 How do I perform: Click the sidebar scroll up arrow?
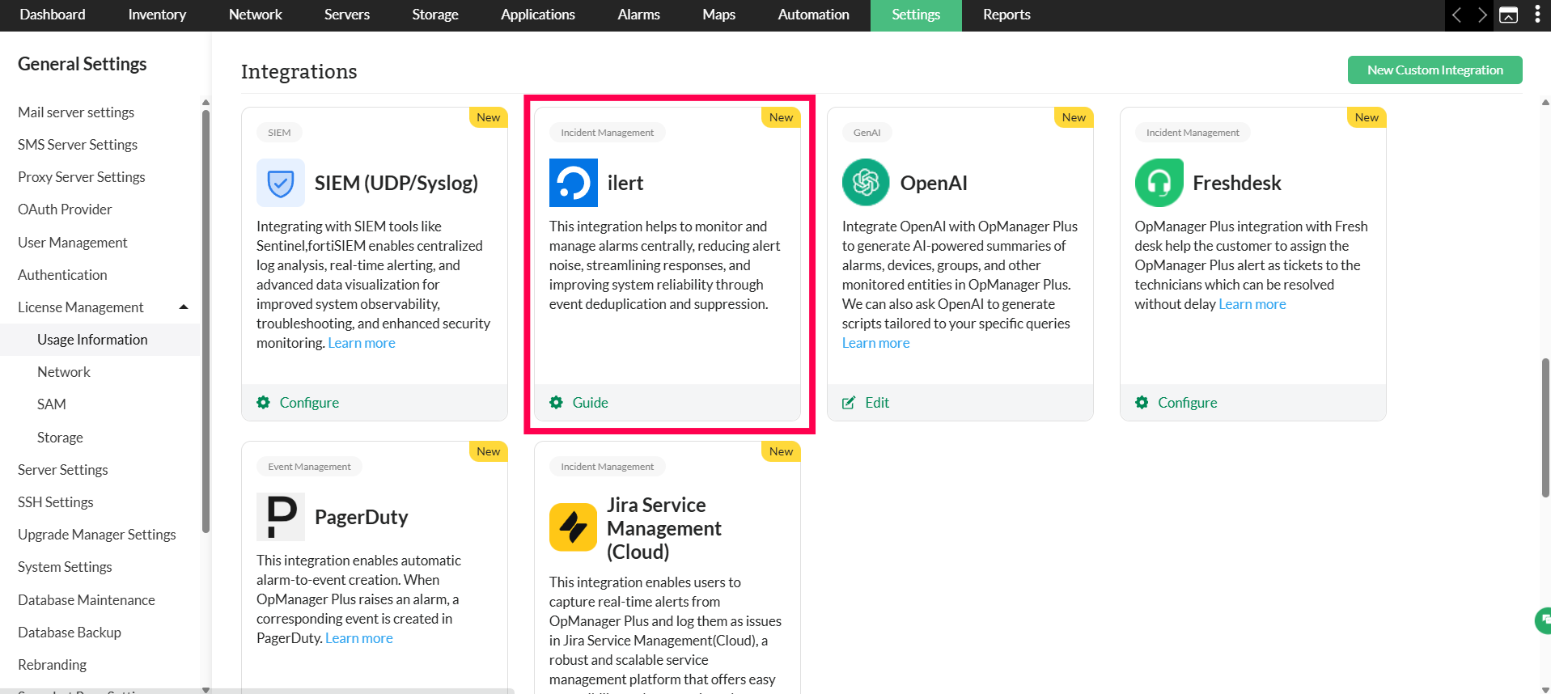pyautogui.click(x=206, y=103)
